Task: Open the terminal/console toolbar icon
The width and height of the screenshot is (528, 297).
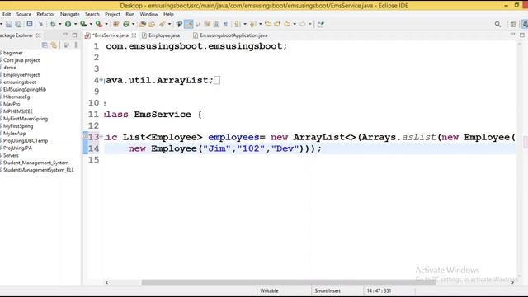Action: (x=30, y=24)
